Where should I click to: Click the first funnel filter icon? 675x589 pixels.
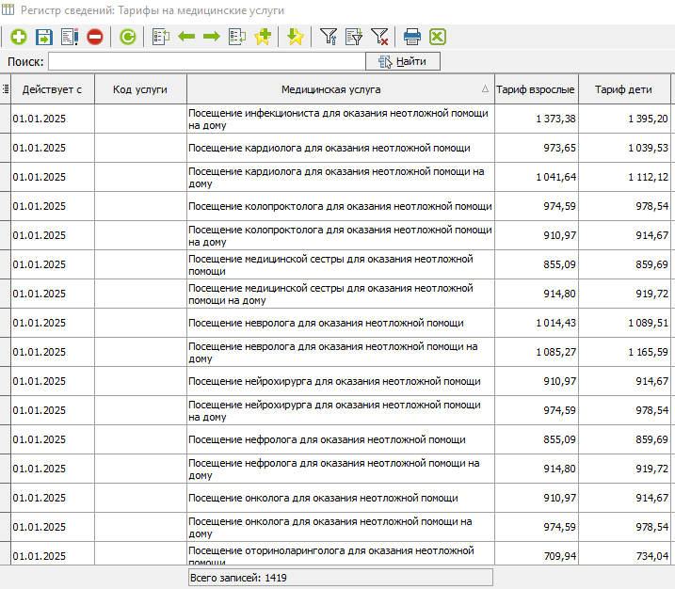(328, 37)
